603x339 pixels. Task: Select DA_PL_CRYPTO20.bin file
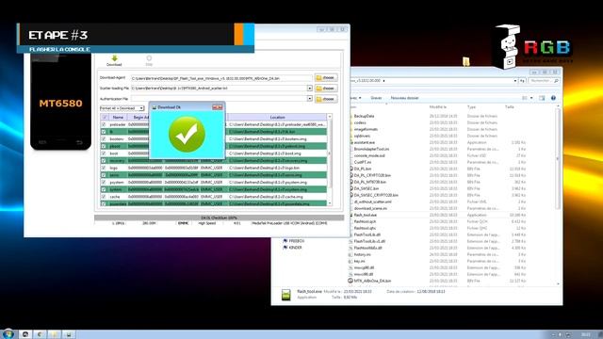[x=372, y=175]
